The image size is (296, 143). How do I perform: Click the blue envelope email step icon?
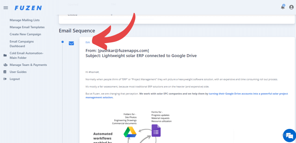[71, 43]
